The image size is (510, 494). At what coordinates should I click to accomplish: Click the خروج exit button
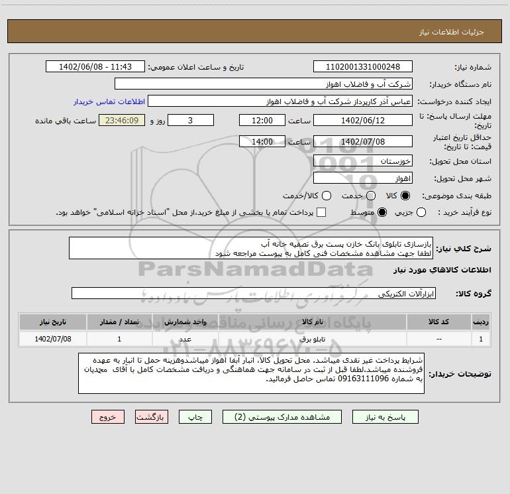(x=108, y=417)
